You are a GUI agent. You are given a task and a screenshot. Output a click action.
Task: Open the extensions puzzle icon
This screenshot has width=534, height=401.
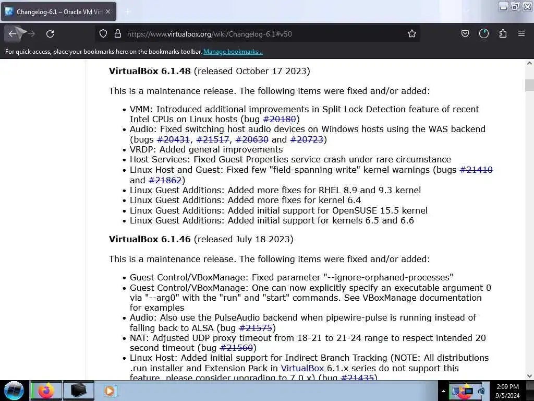(x=503, y=33)
